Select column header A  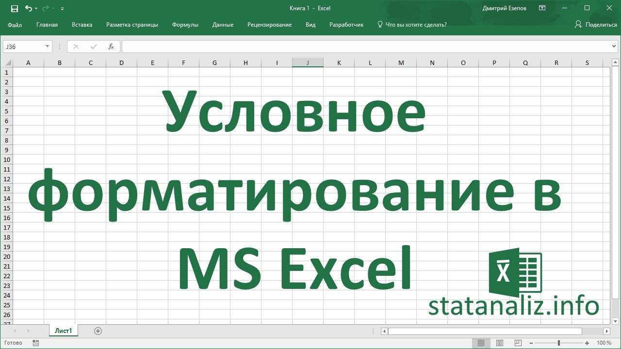point(28,63)
